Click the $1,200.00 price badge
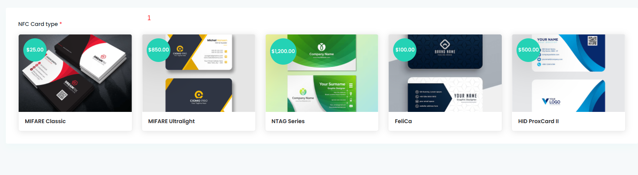 pos(283,51)
